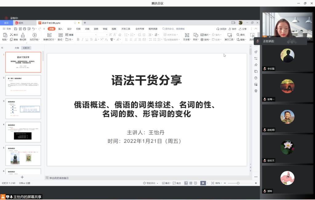Image resolution: width=315 pixels, height=200 pixels.
Task: Select slide 3 thumbnail in slide panel
Action: point(23,109)
